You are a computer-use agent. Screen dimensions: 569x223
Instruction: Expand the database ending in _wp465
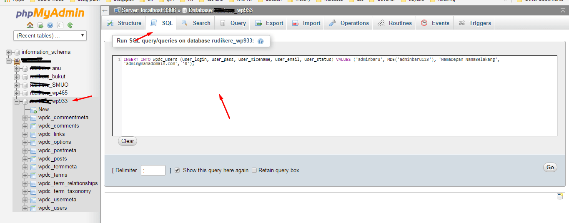17,93
